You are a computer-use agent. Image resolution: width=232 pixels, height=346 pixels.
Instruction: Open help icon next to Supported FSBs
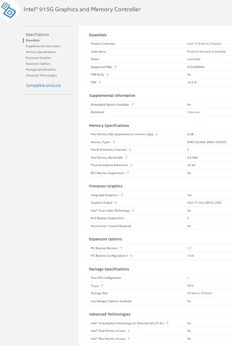click(x=115, y=67)
